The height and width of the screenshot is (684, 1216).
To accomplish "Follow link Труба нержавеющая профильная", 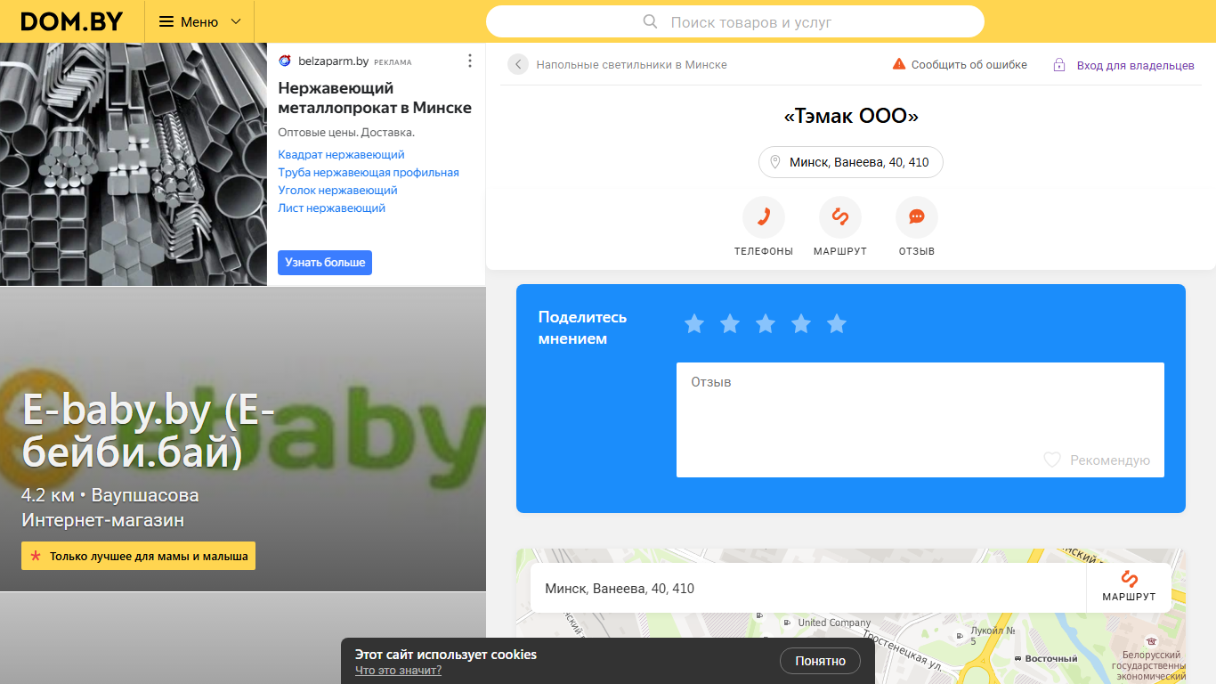I will [369, 173].
